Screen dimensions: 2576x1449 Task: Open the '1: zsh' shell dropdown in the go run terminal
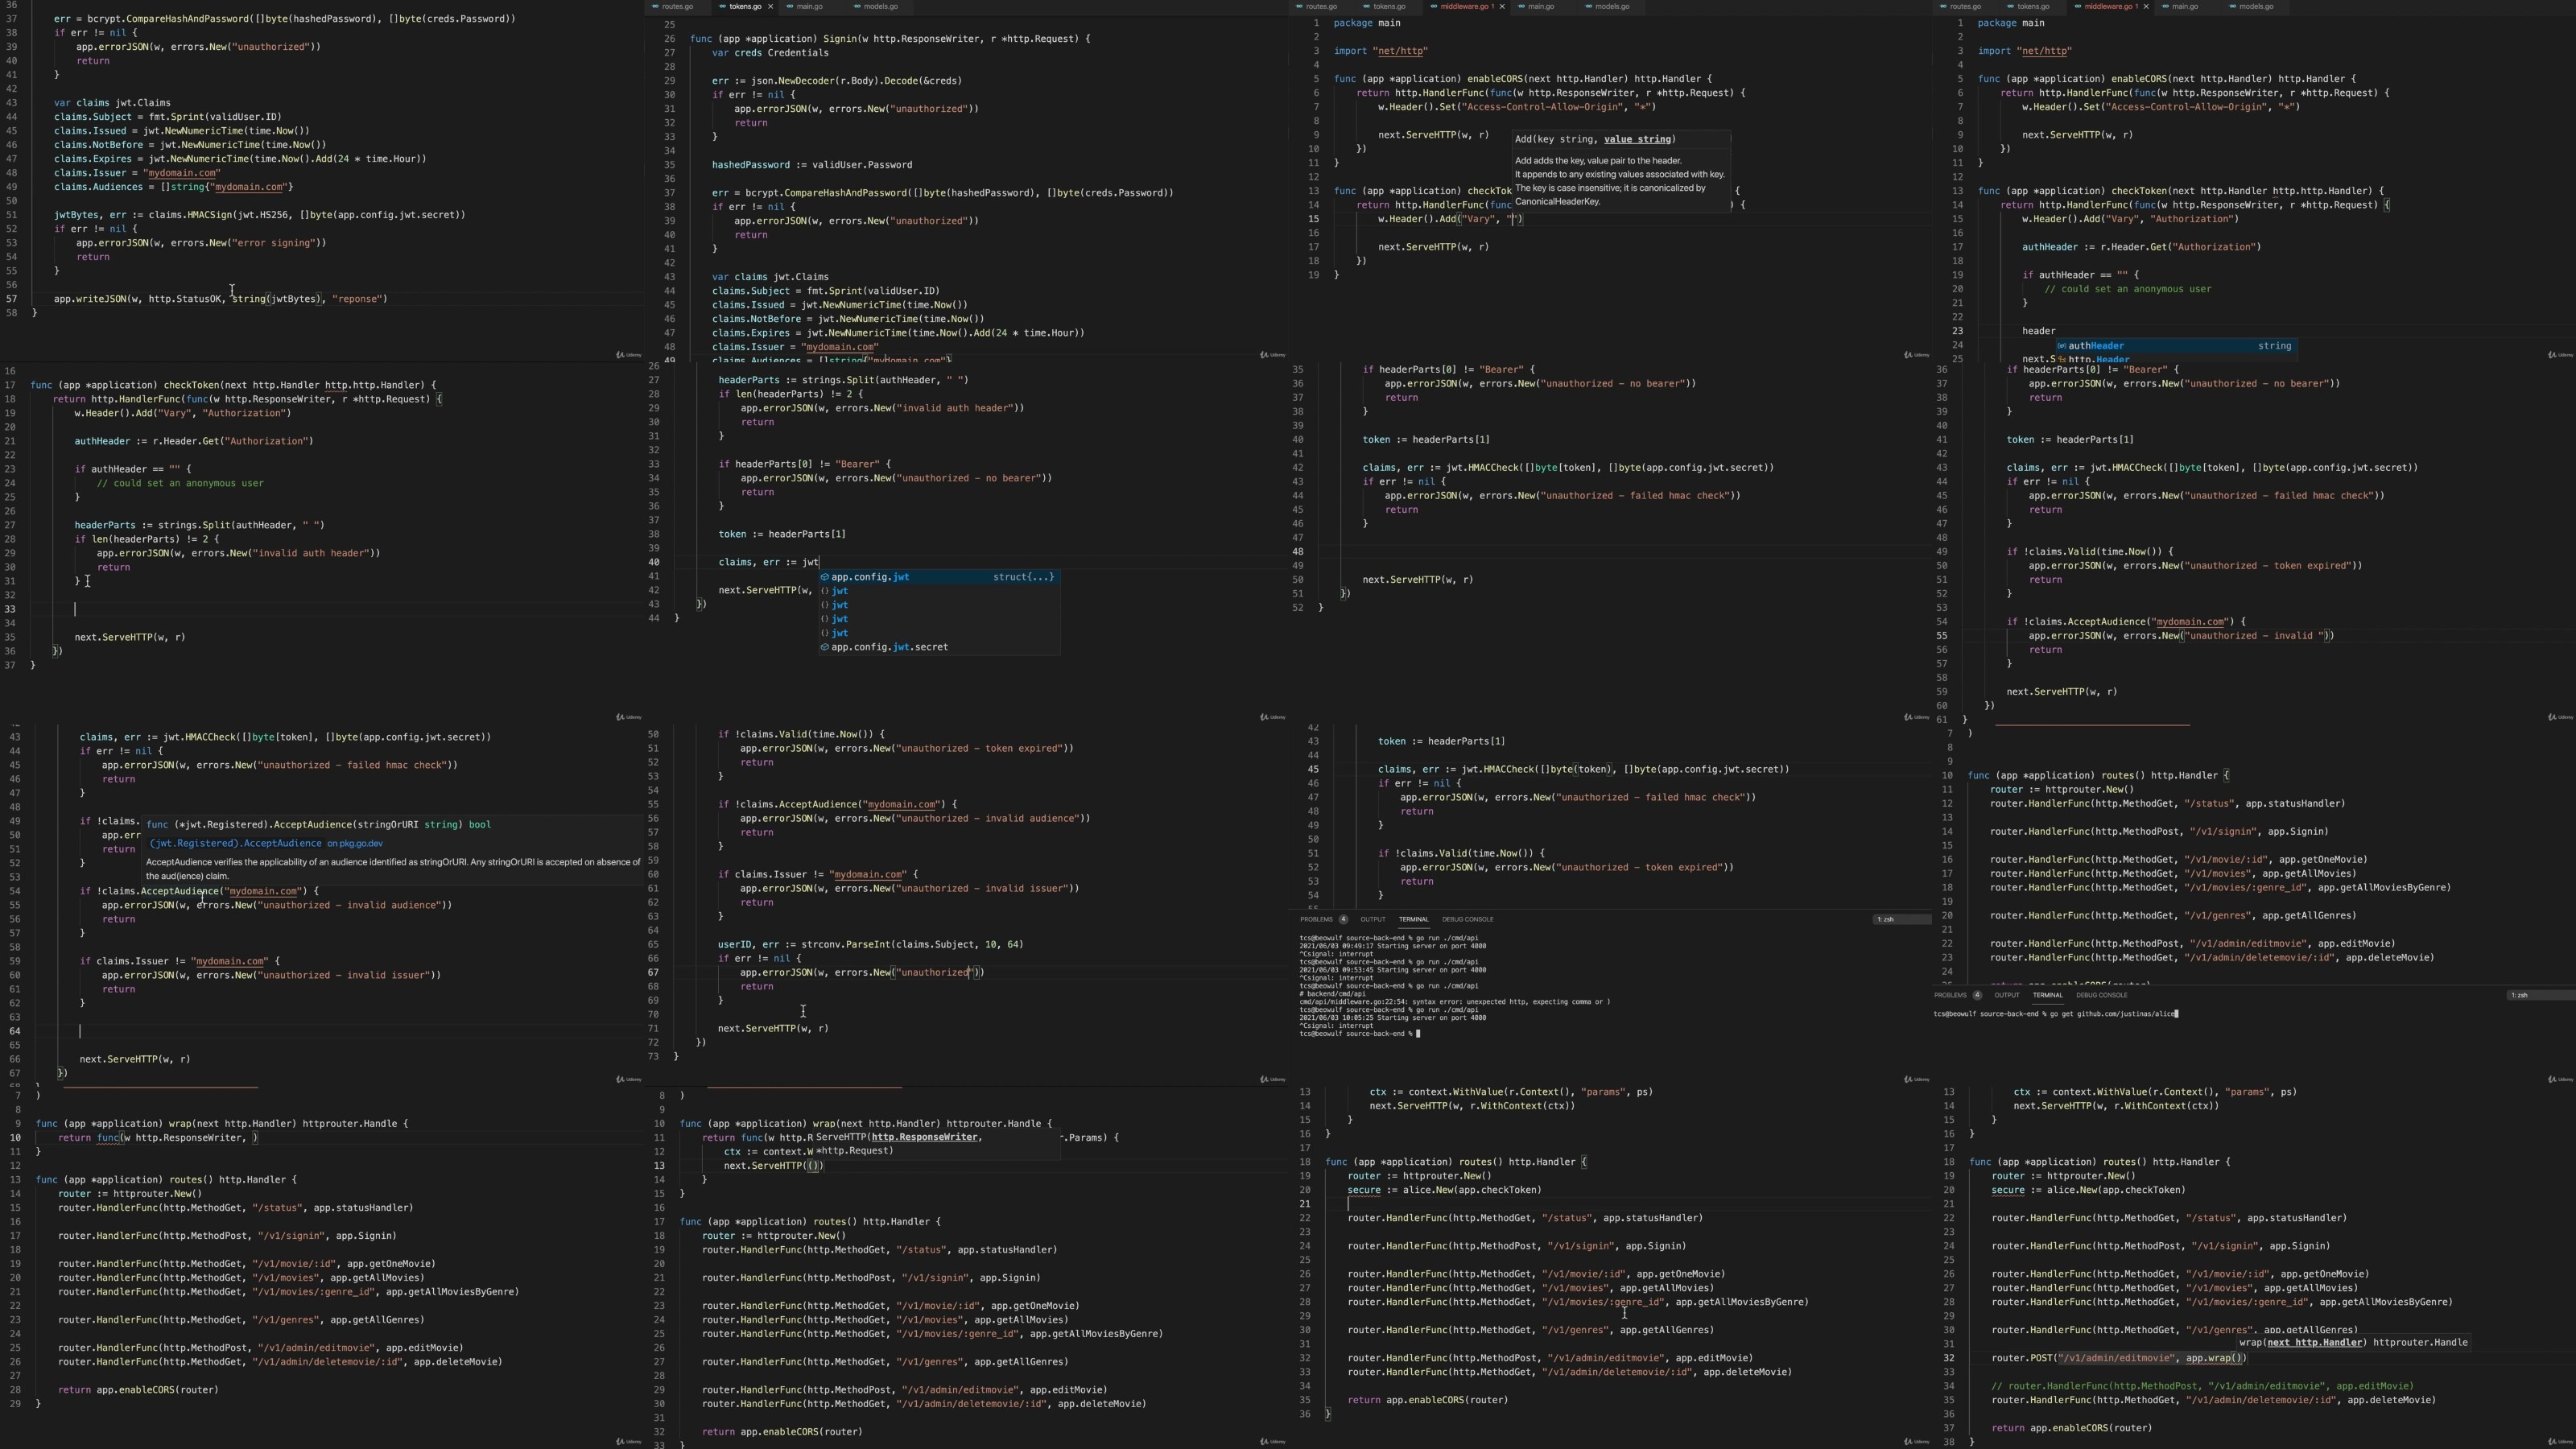(1901, 919)
